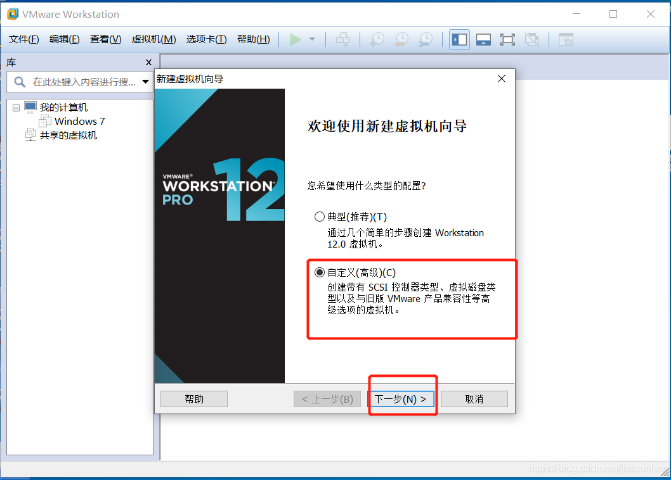Screen dimensions: 671x480
Task: Click the console view toolbar icon
Action: (x=566, y=40)
